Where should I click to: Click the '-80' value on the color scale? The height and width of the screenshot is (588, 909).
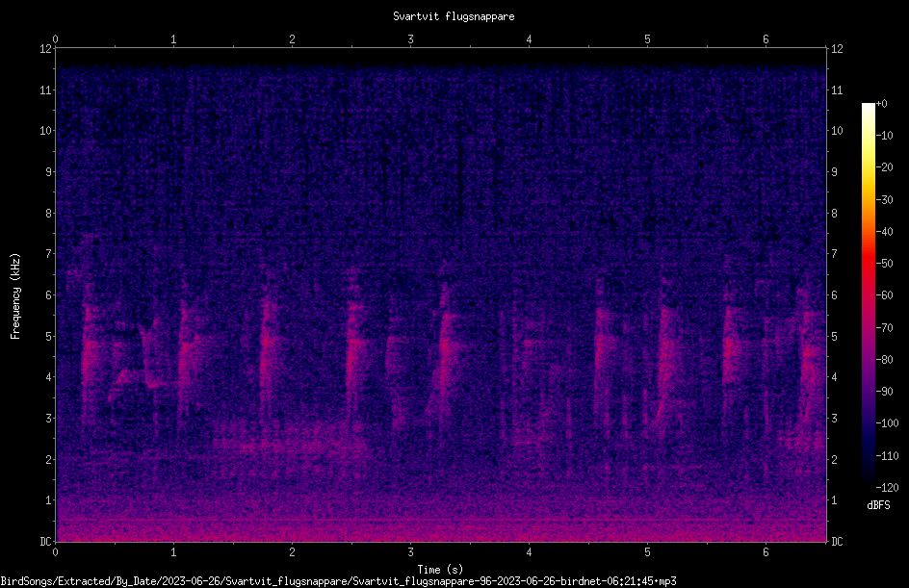coord(885,360)
